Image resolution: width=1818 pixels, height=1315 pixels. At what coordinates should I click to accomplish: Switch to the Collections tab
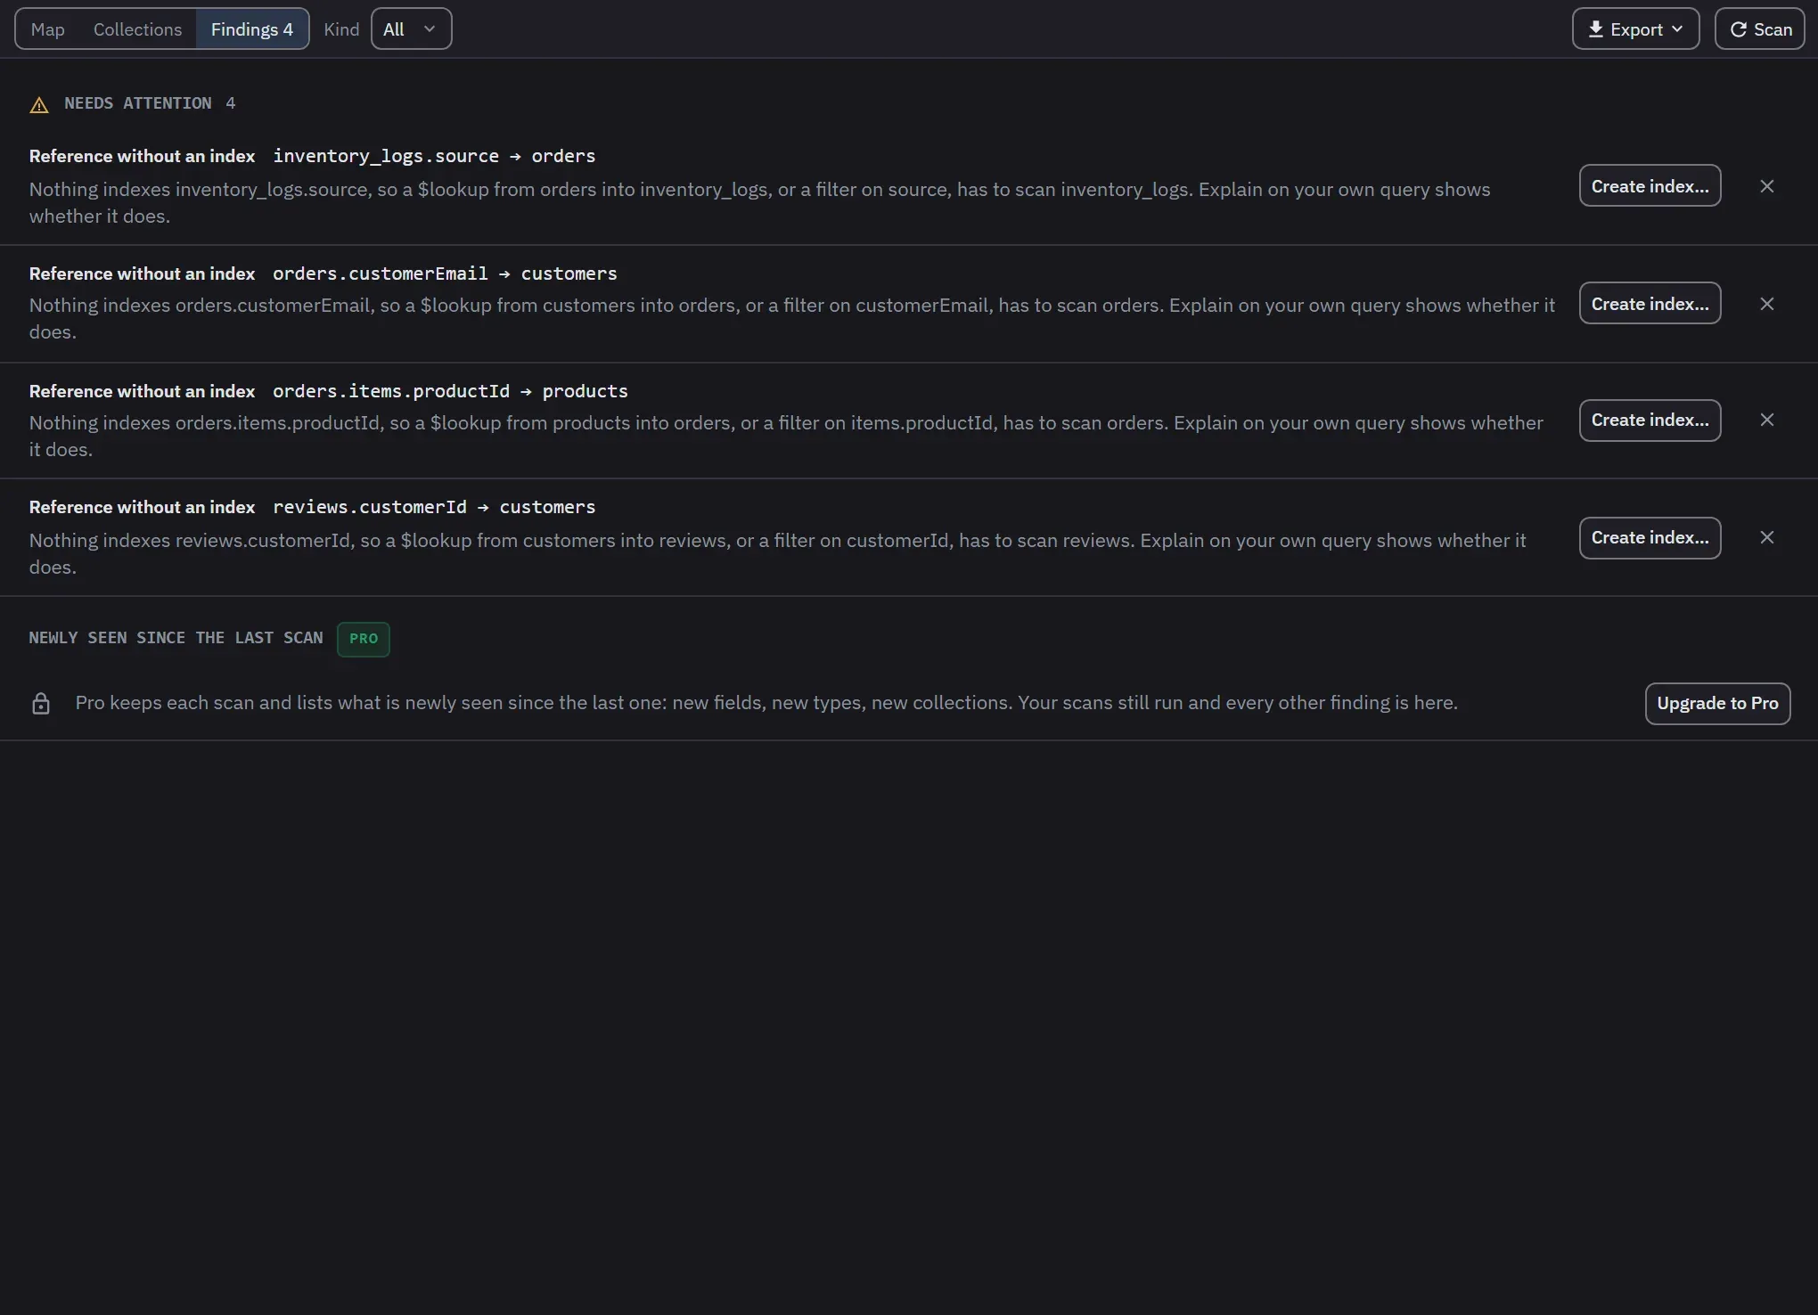[137, 29]
